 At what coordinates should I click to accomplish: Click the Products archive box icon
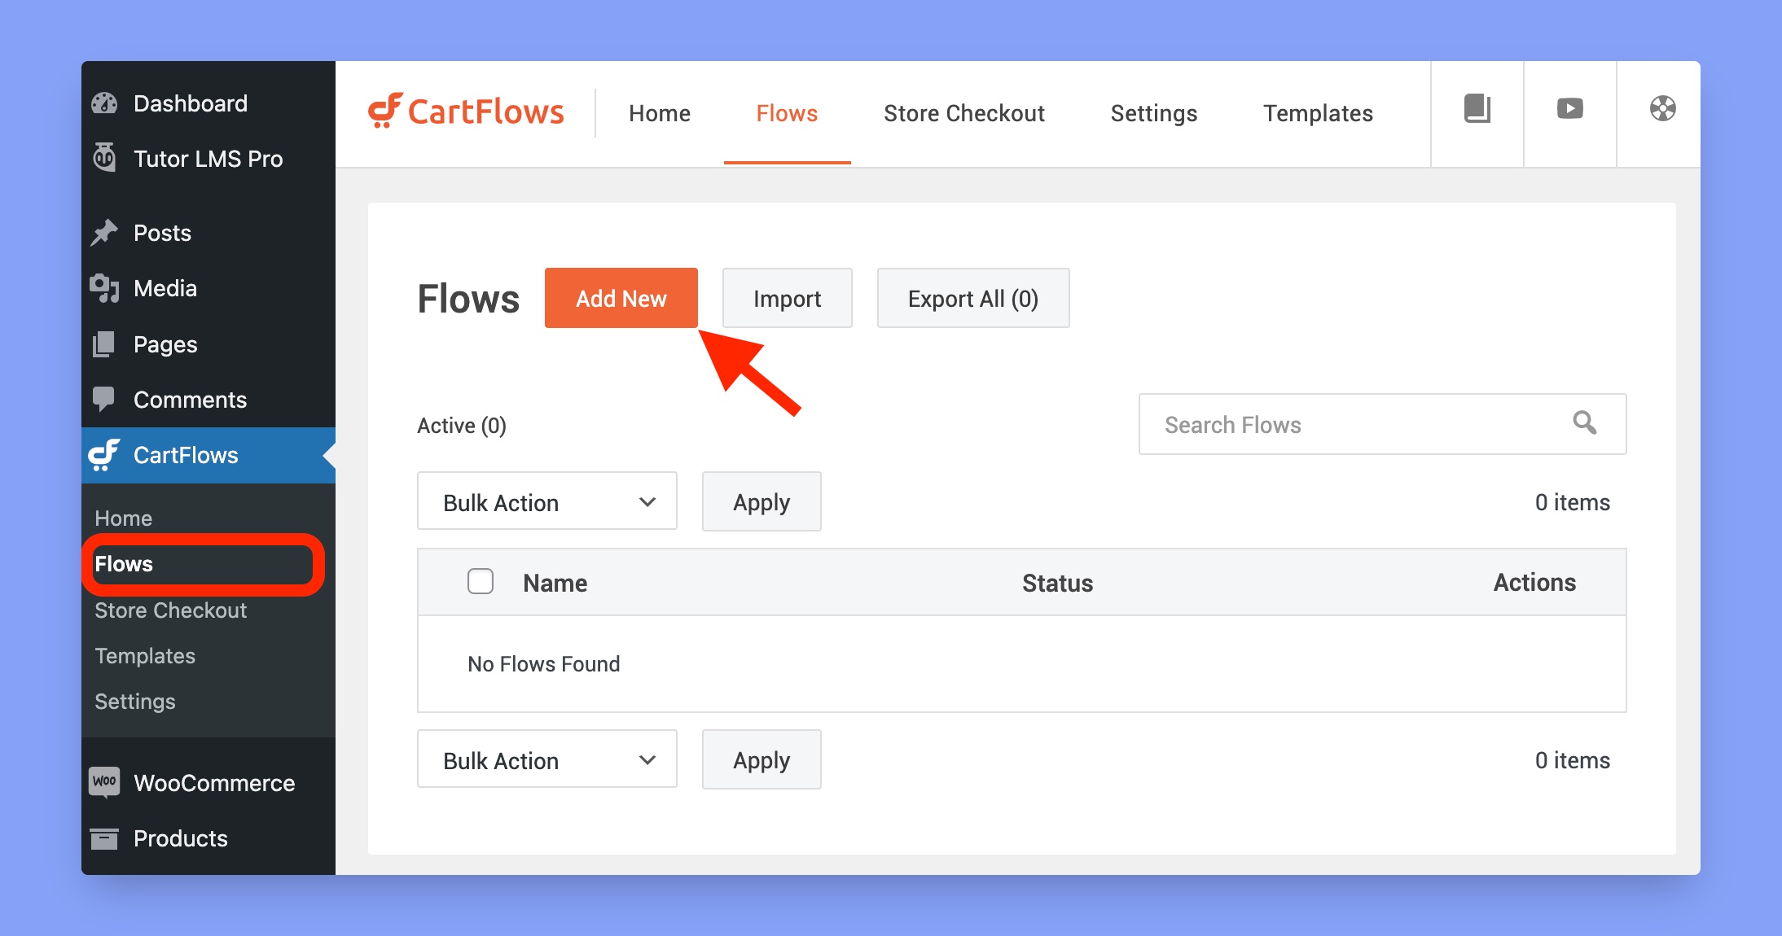click(x=104, y=838)
